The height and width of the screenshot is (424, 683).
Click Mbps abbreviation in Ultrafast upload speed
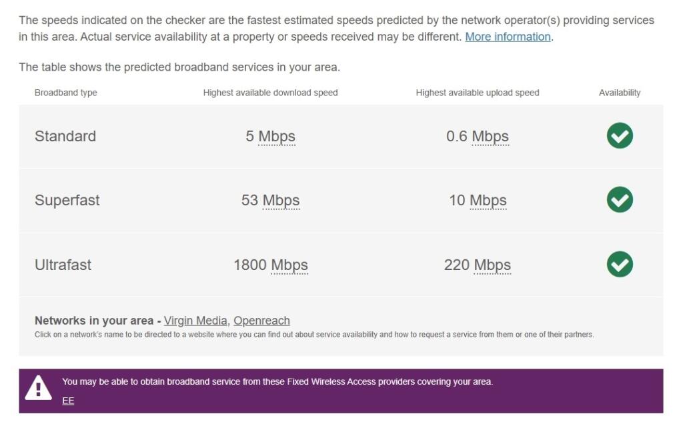pos(492,265)
